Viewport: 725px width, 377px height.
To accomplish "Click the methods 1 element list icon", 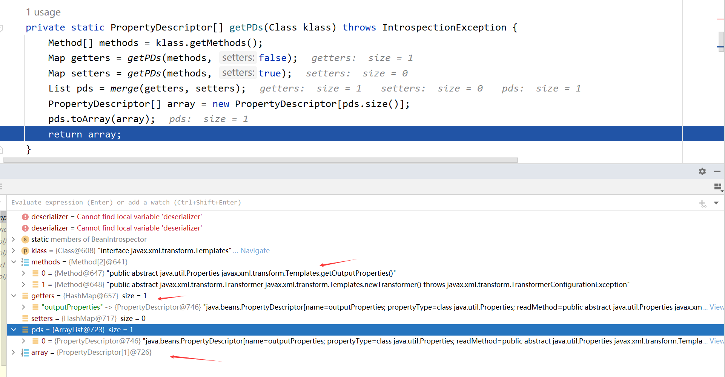I will click(35, 284).
